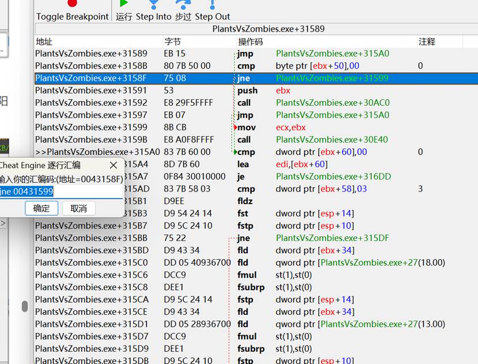Click jump target PlantsVsZombies.exe+30E40
478x364 pixels.
coord(332,140)
